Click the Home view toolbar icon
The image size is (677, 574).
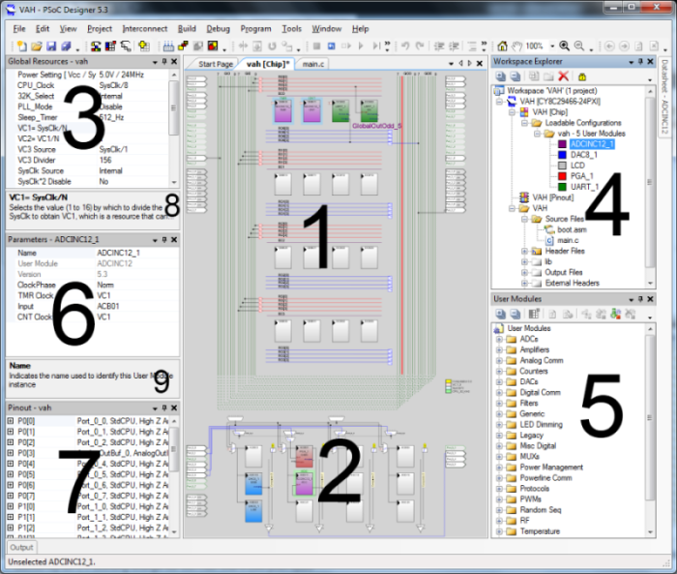tap(502, 45)
